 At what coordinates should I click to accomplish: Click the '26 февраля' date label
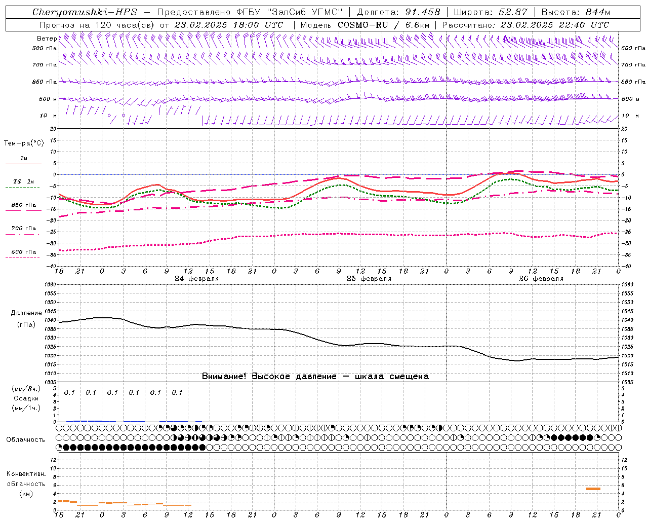541,279
